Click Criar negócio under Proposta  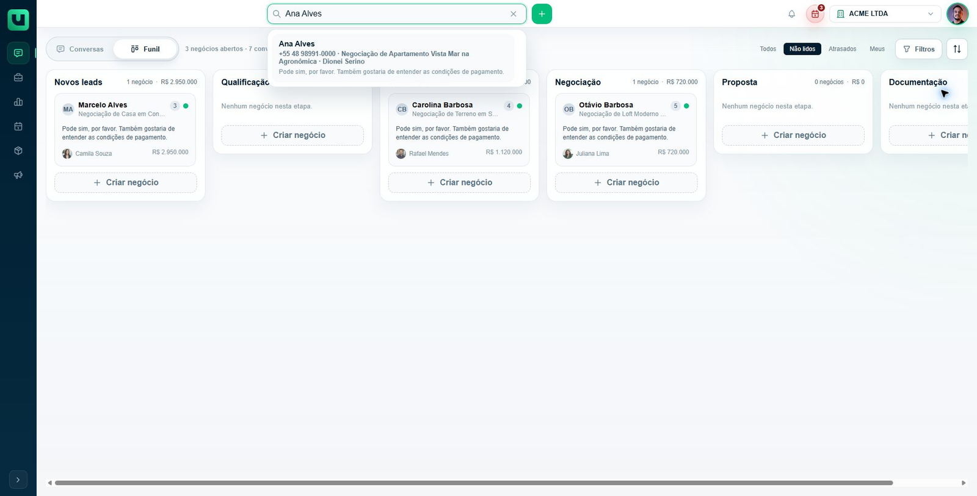click(793, 135)
